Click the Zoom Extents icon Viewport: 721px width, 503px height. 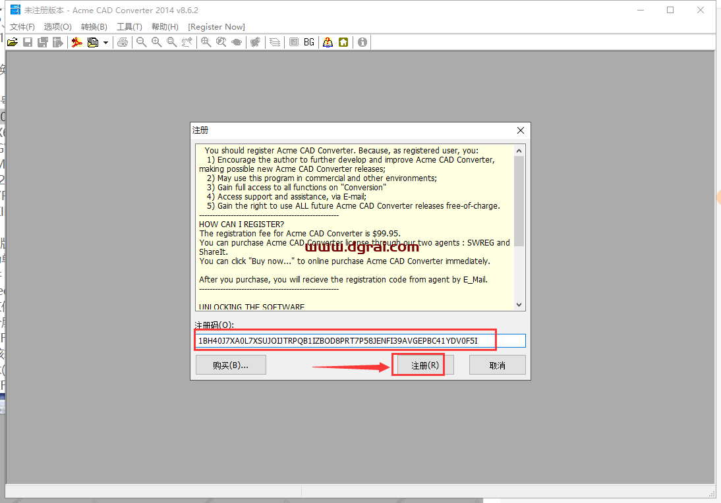[206, 42]
